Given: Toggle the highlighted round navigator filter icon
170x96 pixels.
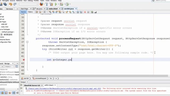Looking at the screenshot, I should 6,93.
